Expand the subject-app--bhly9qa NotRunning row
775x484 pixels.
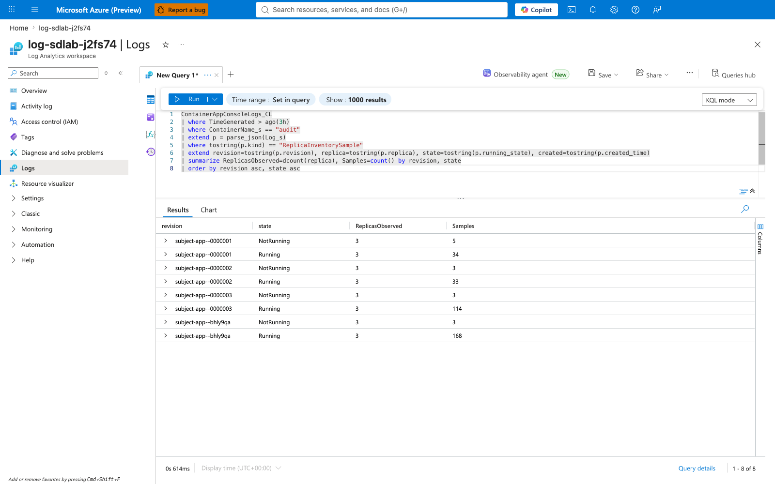pos(166,322)
